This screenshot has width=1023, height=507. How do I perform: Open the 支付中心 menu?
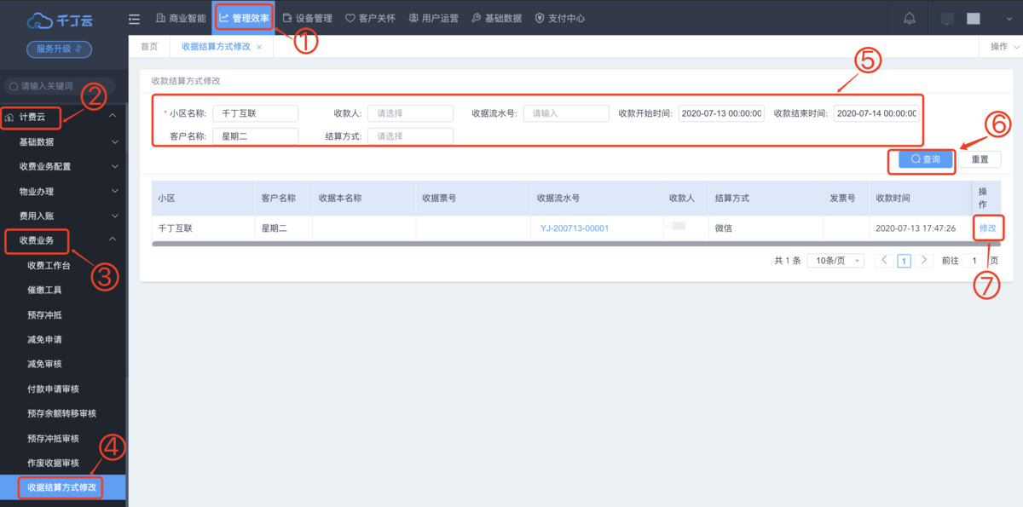point(559,18)
